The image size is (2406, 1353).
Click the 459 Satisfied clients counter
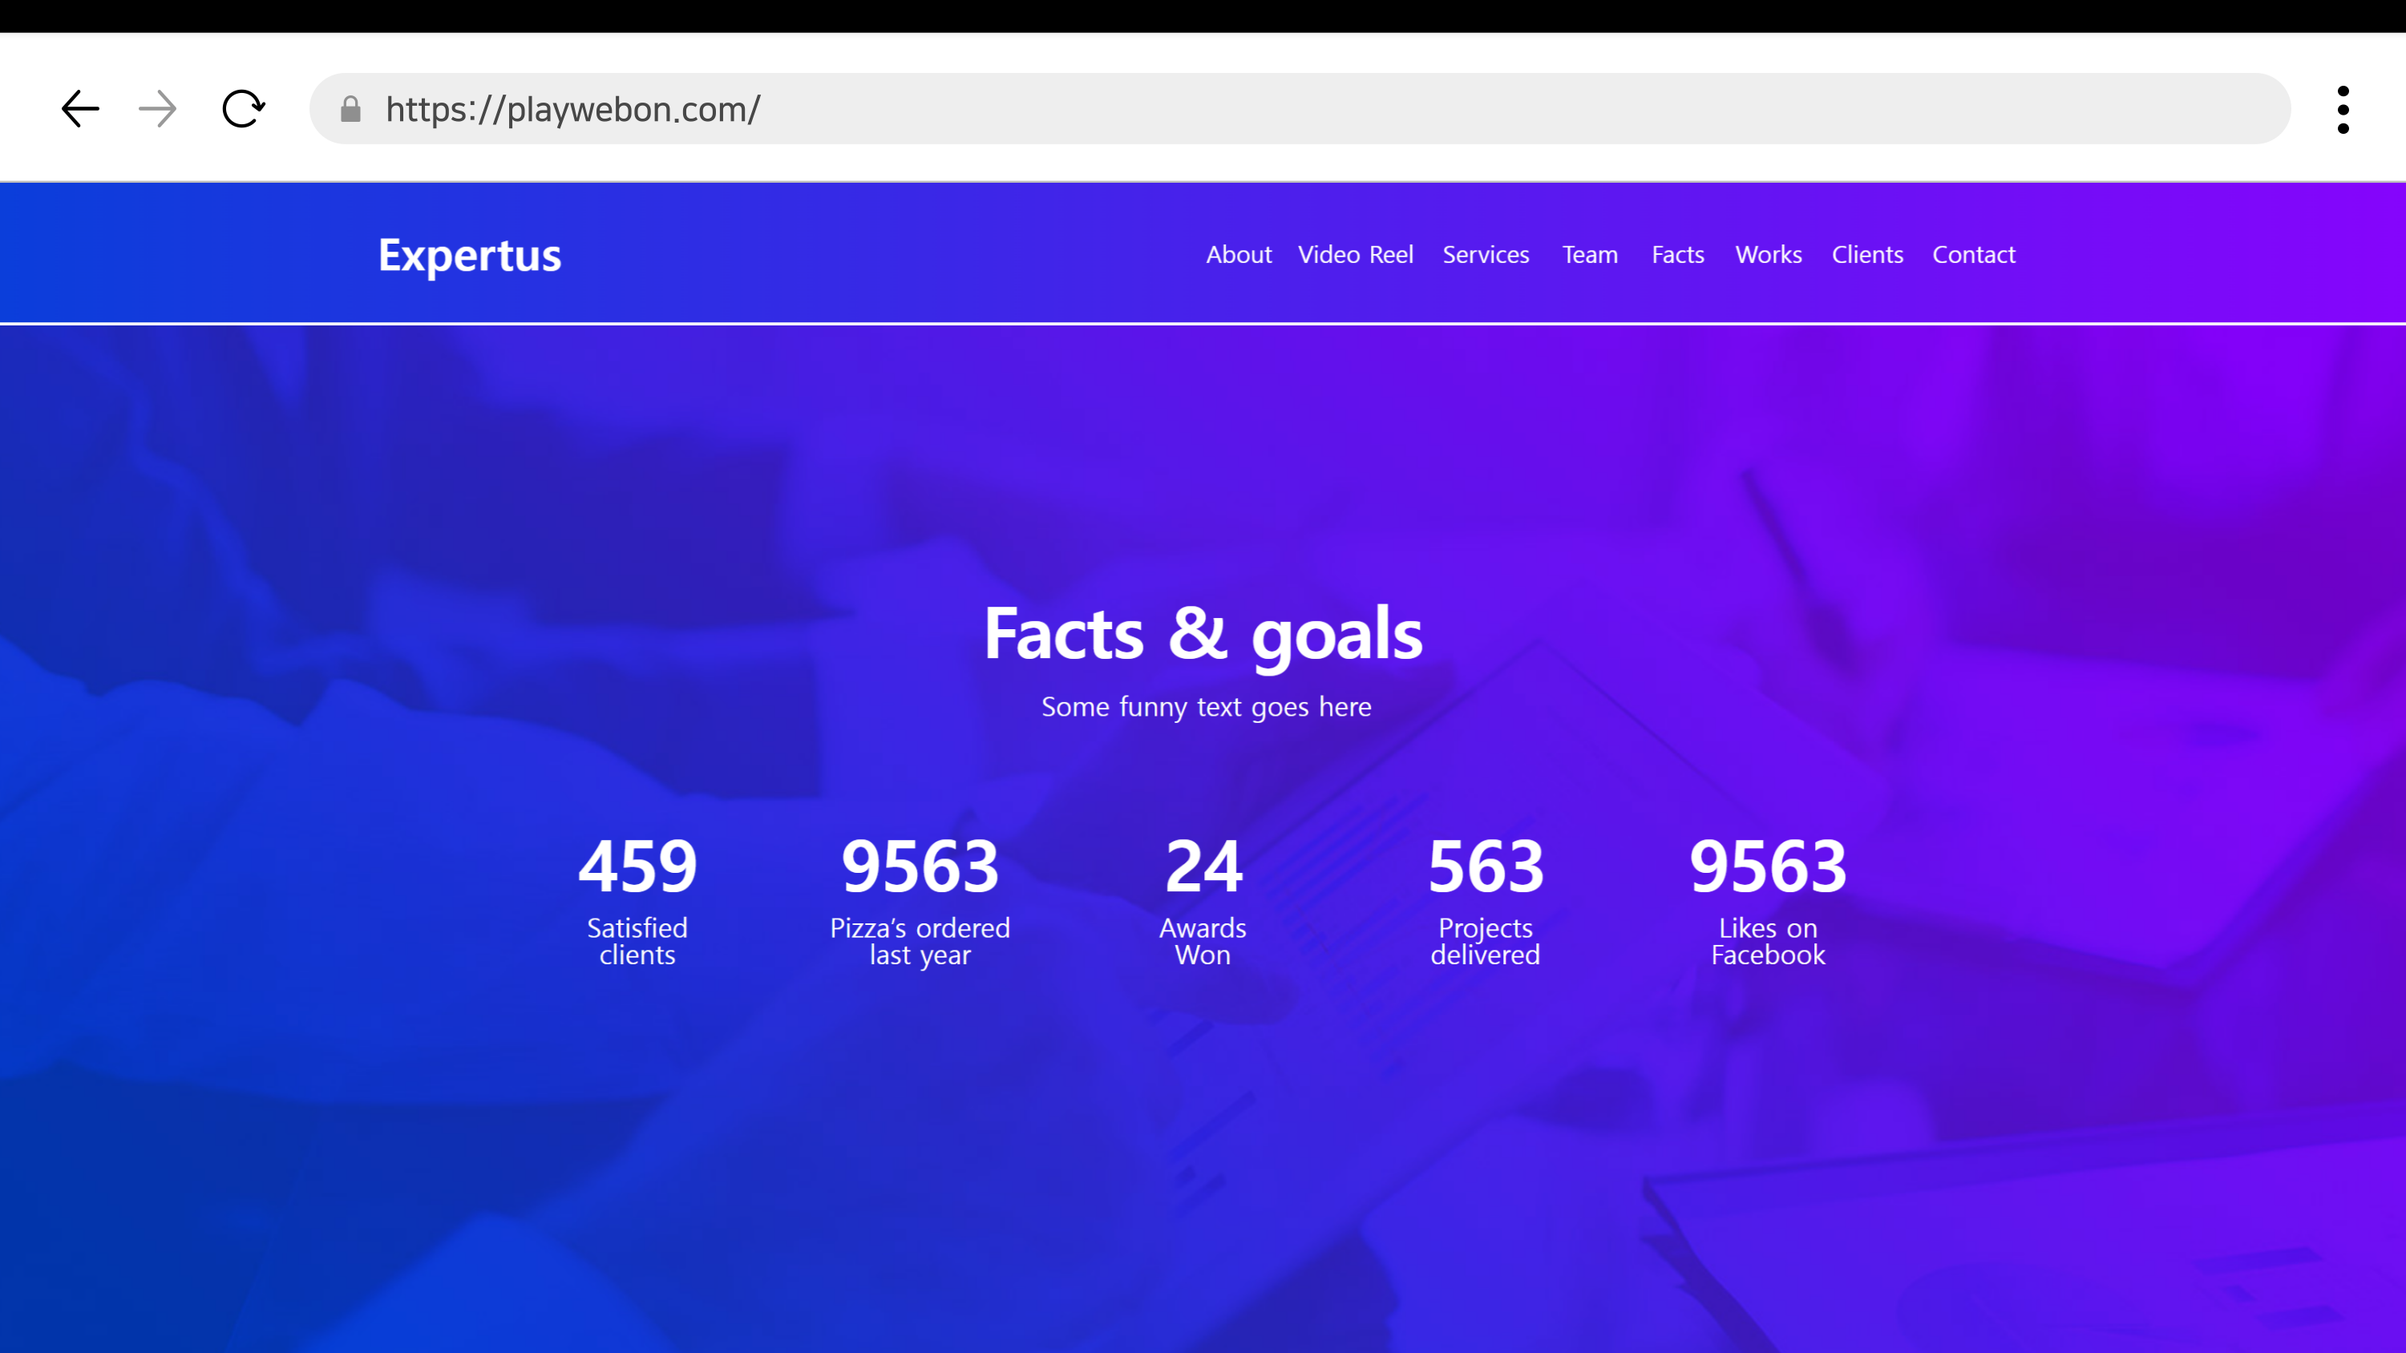pyautogui.click(x=637, y=899)
